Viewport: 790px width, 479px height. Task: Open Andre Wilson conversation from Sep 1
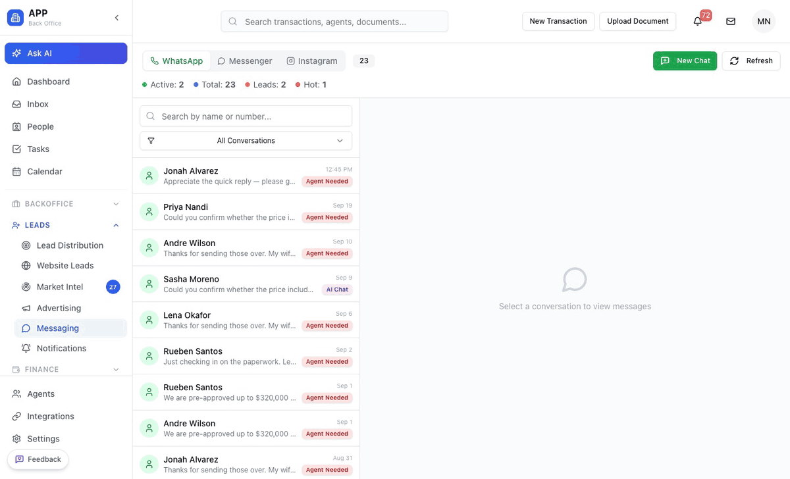tap(246, 429)
